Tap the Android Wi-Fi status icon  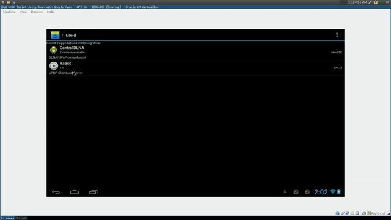pyautogui.click(x=332, y=191)
